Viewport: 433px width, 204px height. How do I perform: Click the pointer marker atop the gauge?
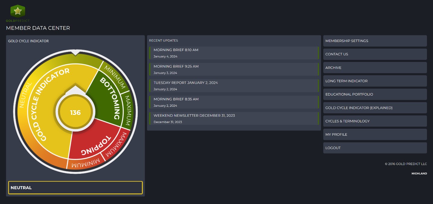coord(75,52)
